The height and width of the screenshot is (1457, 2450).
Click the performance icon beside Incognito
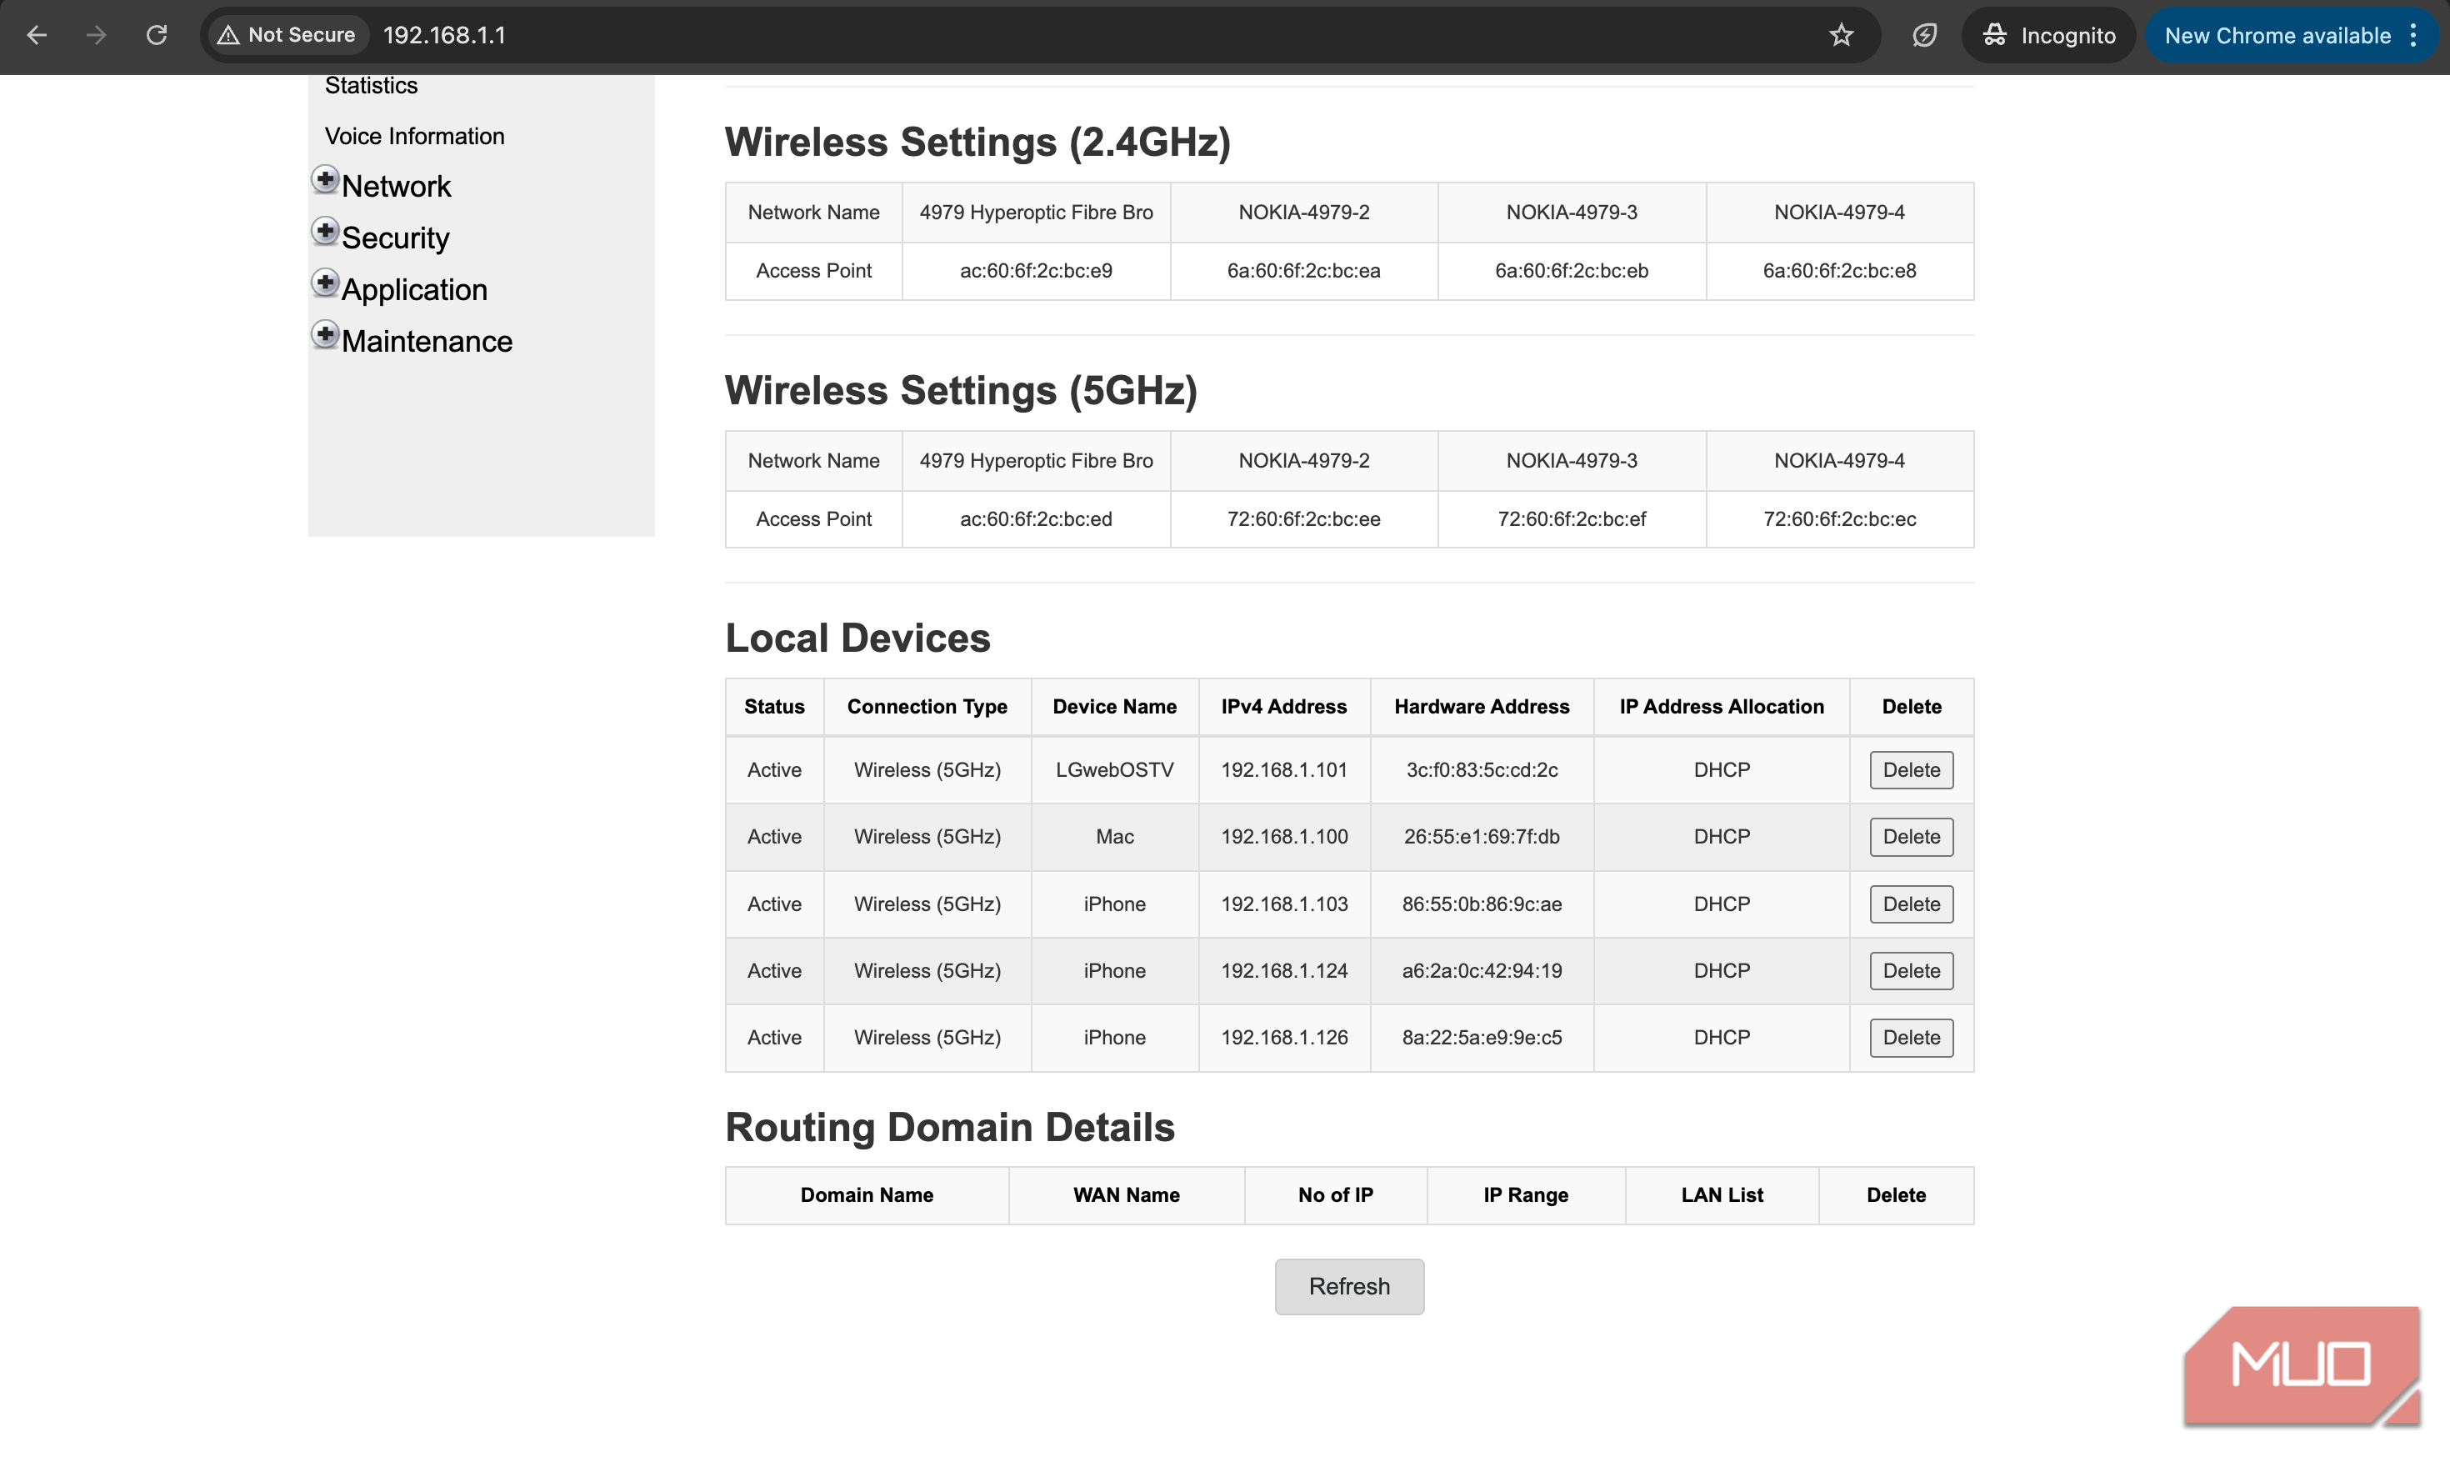1924,35
